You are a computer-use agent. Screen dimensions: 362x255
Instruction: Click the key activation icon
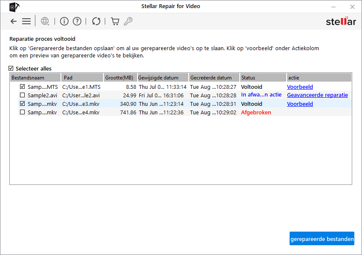[x=128, y=21]
